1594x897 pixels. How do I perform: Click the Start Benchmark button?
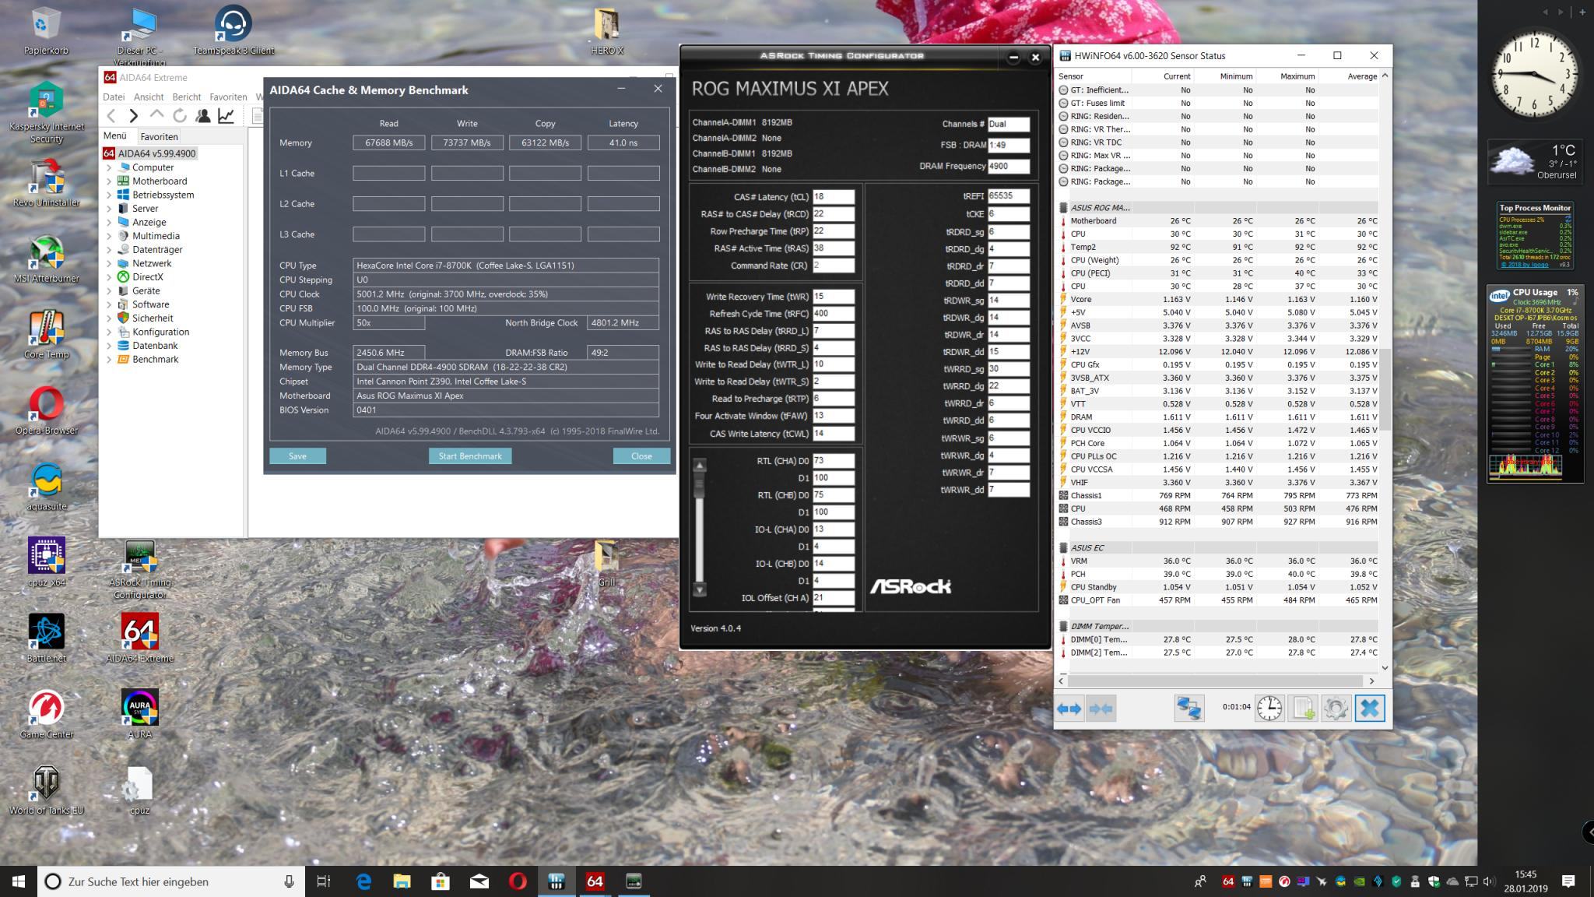(469, 456)
